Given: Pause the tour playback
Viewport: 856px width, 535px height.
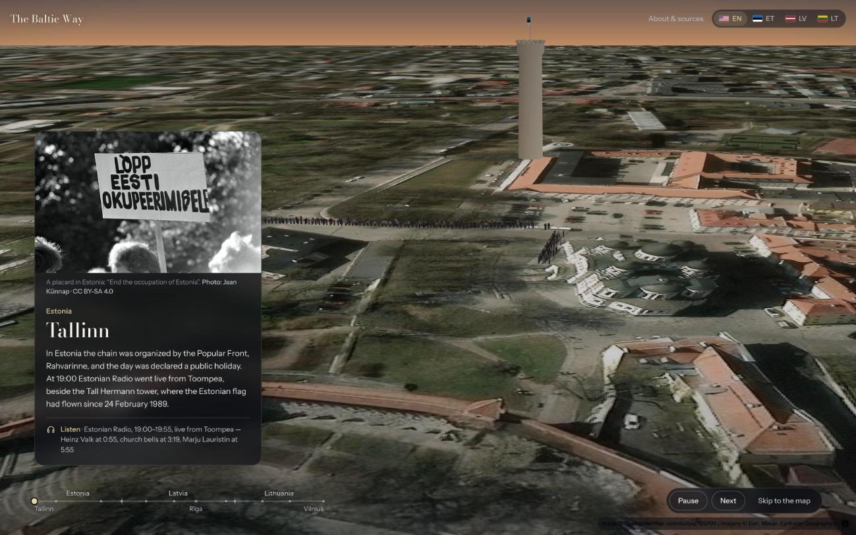Looking at the screenshot, I should [688, 501].
